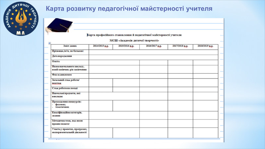The height and width of the screenshot is (149, 265).
Task: Click the Стаж роботи на посаді row label
Action: [65, 88]
